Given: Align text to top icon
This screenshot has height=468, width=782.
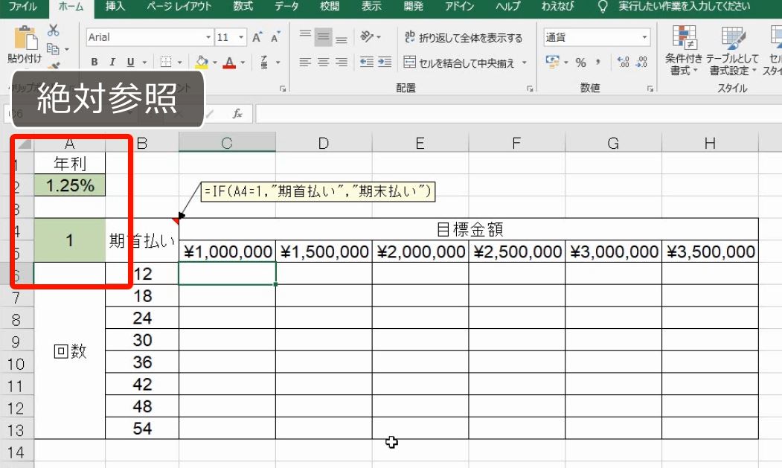Looking at the screenshot, I should 305,35.
